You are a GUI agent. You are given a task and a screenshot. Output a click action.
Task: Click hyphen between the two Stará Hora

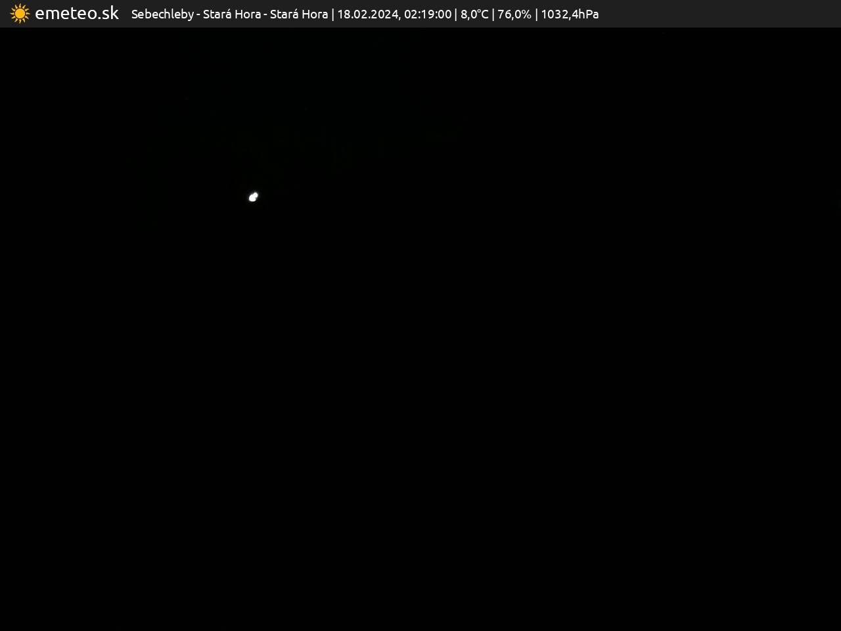[265, 14]
